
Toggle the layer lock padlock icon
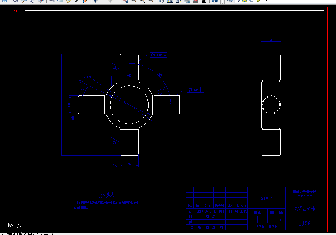click(x=258, y=1)
